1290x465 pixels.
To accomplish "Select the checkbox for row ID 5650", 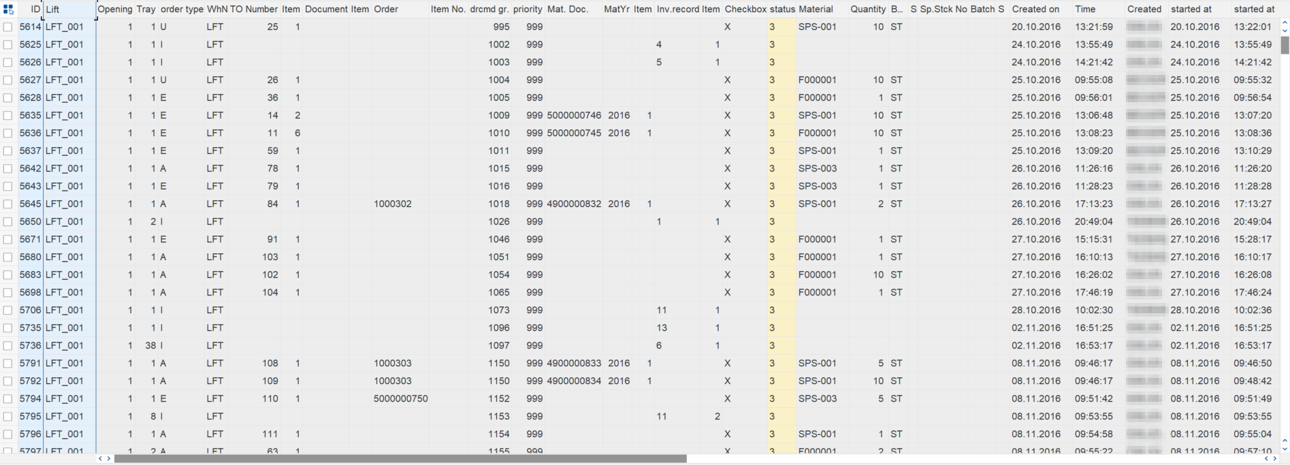I will coord(7,222).
